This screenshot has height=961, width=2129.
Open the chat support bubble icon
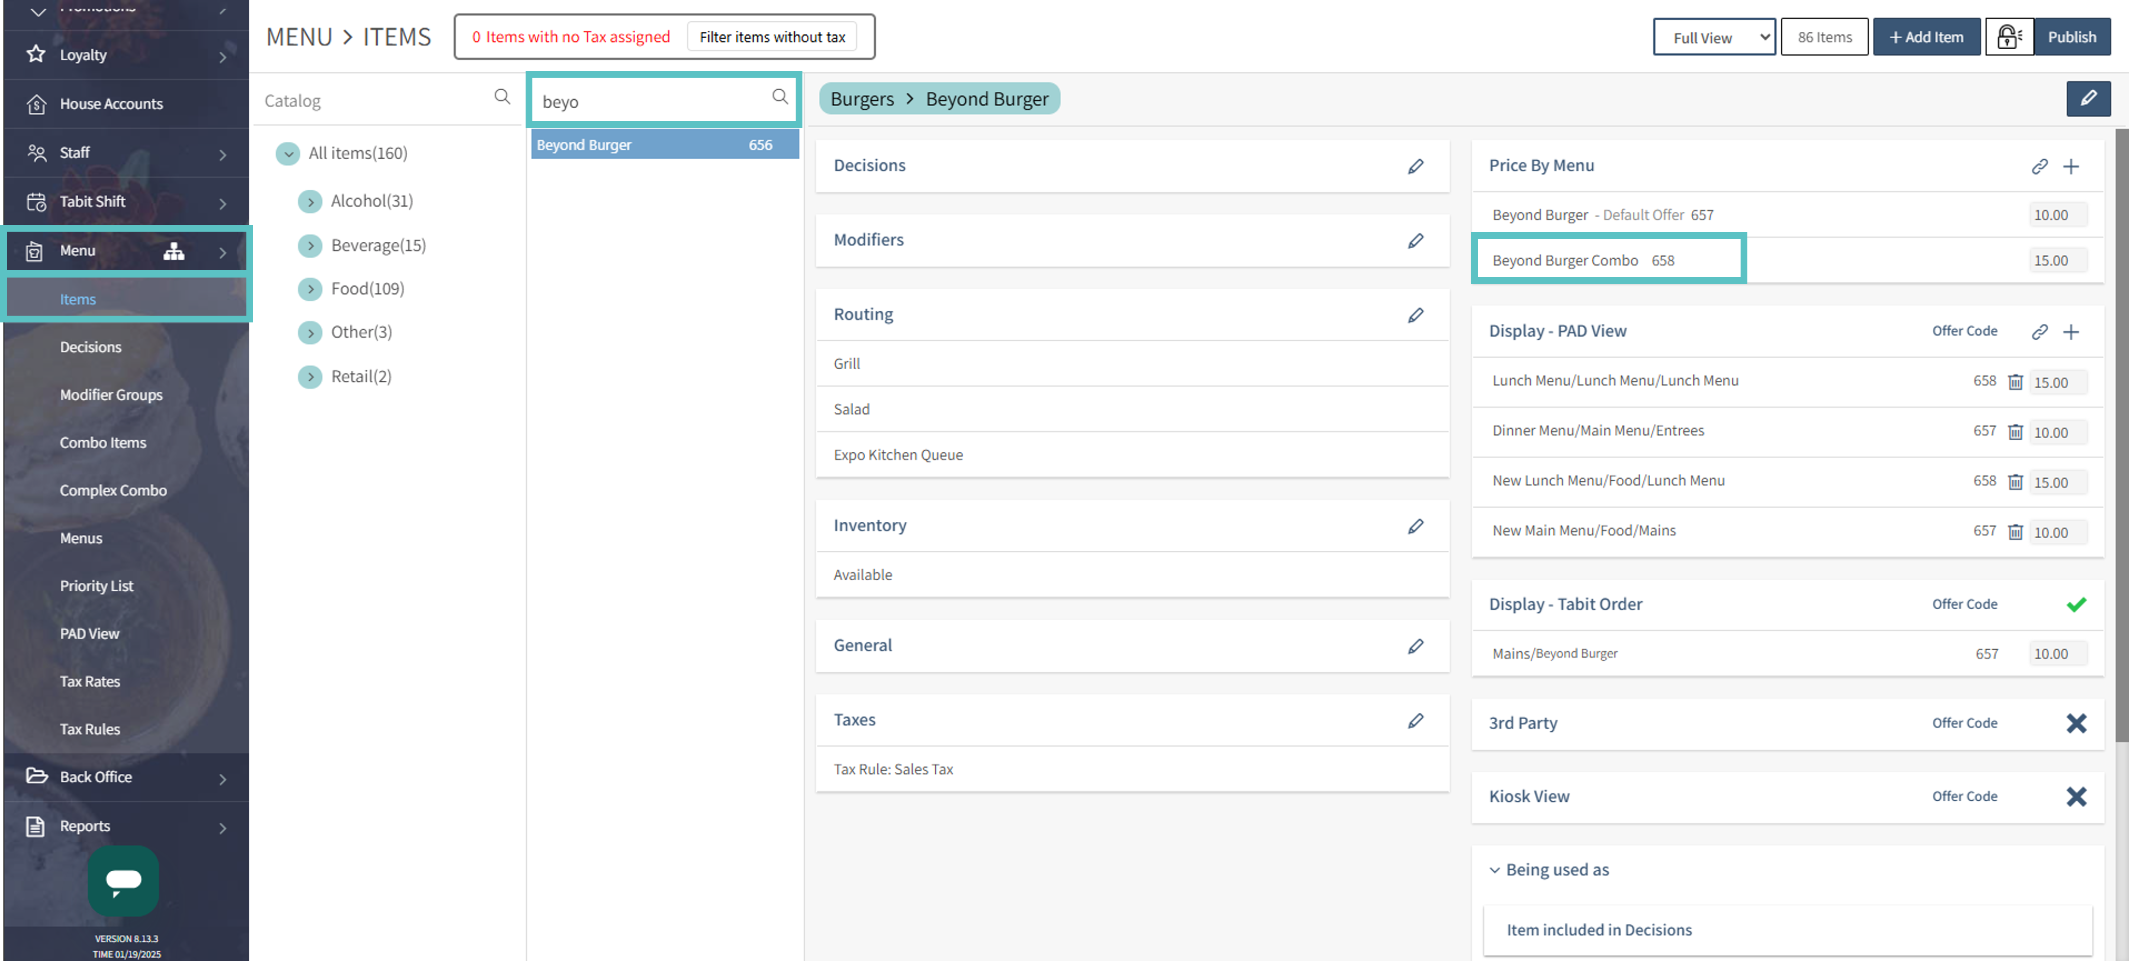tap(123, 880)
